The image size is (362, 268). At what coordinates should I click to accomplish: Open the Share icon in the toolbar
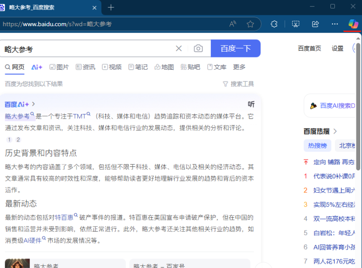[x=315, y=24]
